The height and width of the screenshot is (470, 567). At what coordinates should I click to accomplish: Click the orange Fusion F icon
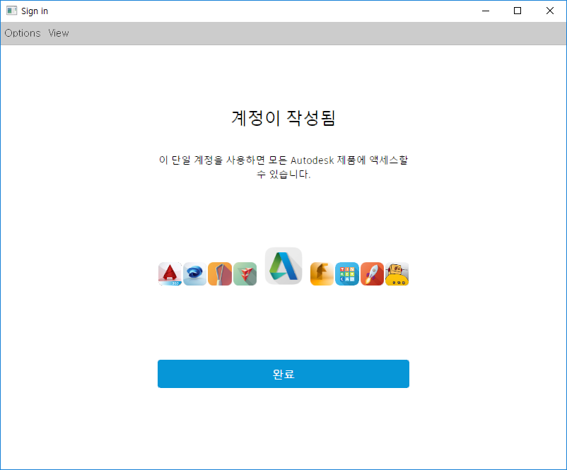(x=322, y=274)
